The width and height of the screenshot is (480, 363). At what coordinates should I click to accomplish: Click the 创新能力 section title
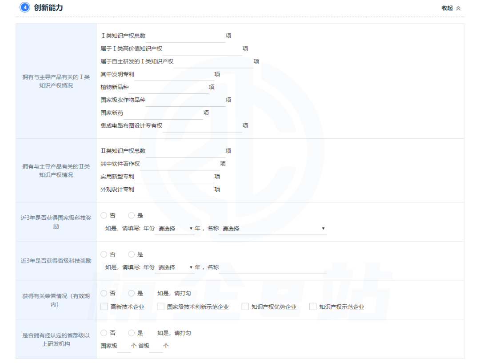48,8
